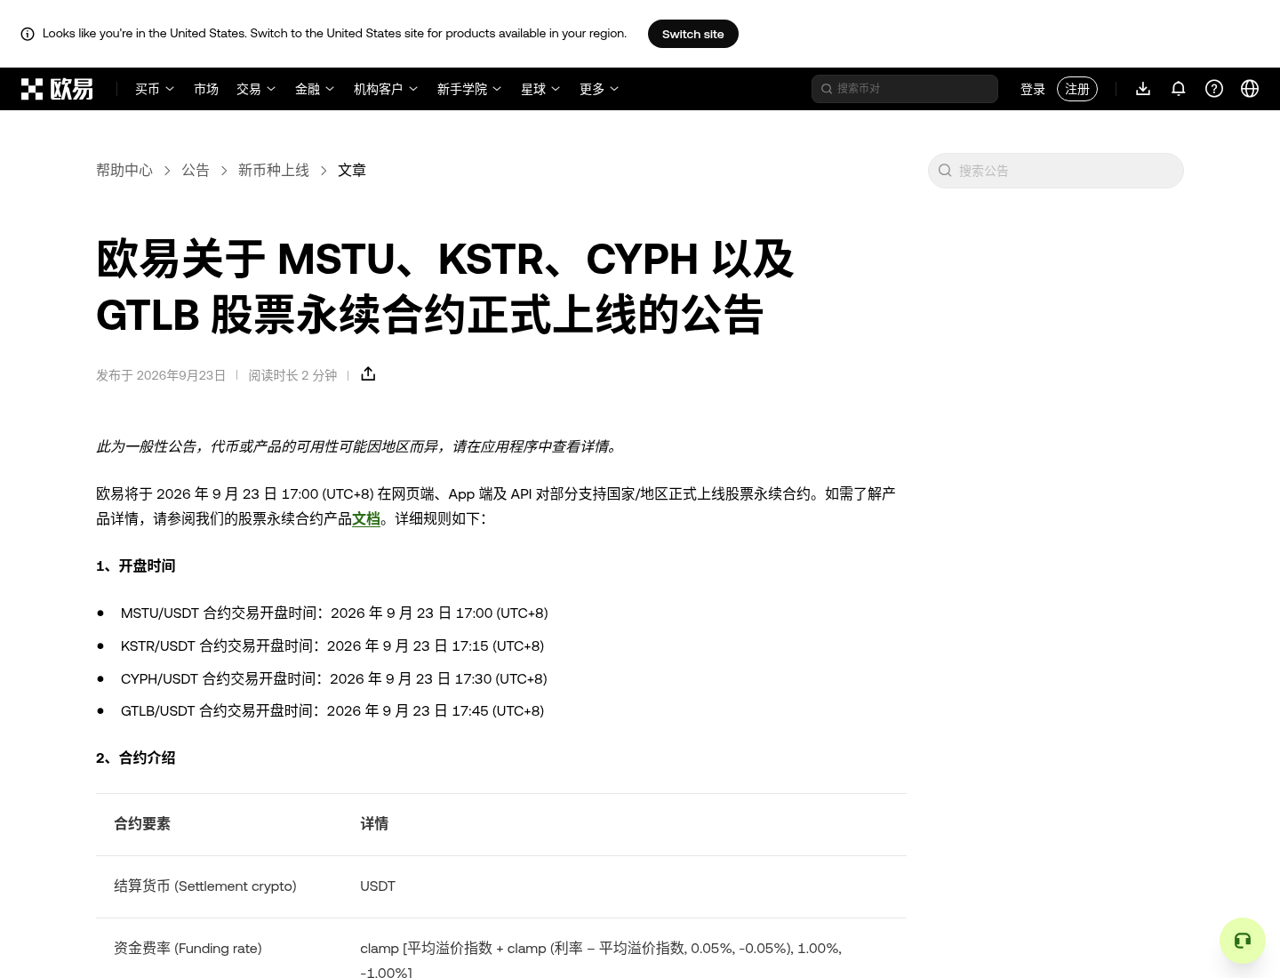Click magnifier icon in 搜索公告 box

pyautogui.click(x=945, y=171)
